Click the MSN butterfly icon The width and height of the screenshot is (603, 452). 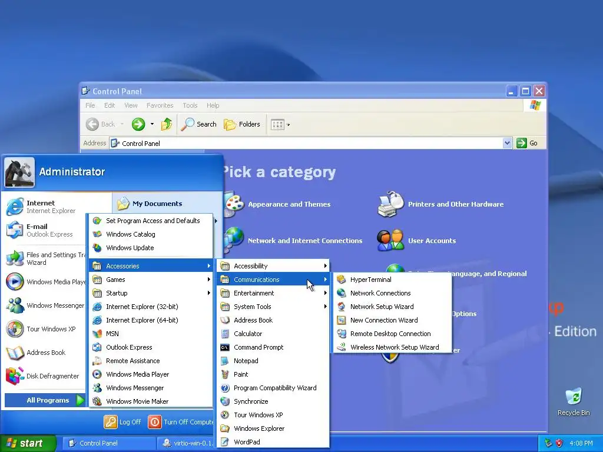(x=97, y=334)
